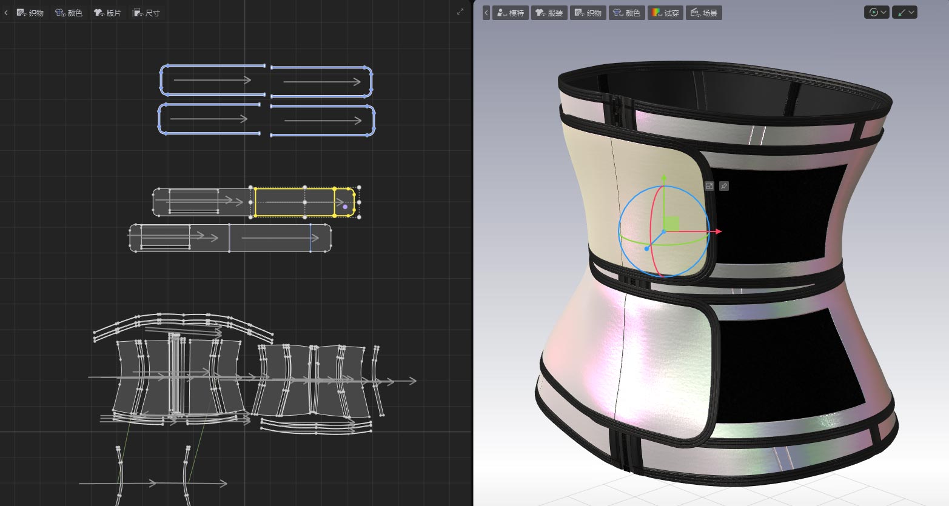Select the 版片 pattern piece option
949x506 pixels.
click(108, 13)
